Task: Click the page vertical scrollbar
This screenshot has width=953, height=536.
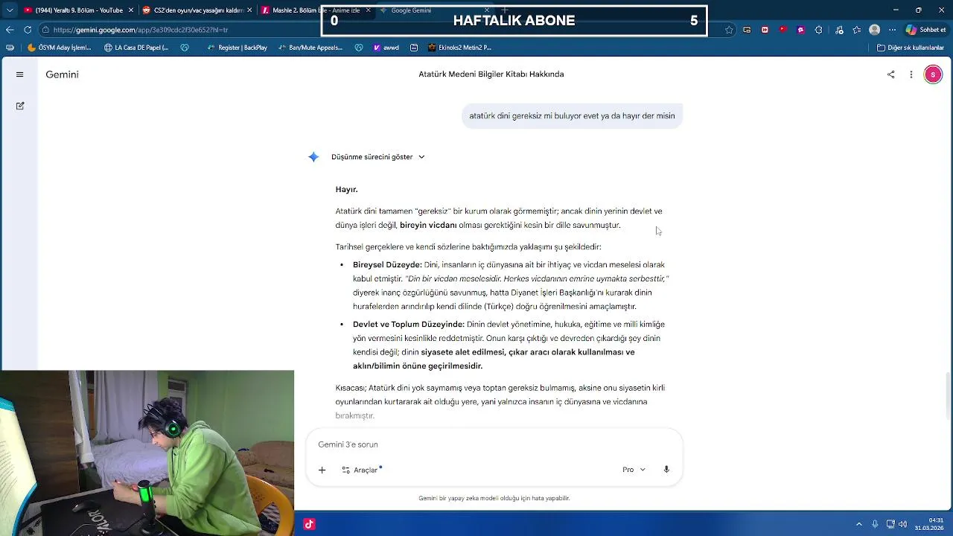Action: coord(949,395)
